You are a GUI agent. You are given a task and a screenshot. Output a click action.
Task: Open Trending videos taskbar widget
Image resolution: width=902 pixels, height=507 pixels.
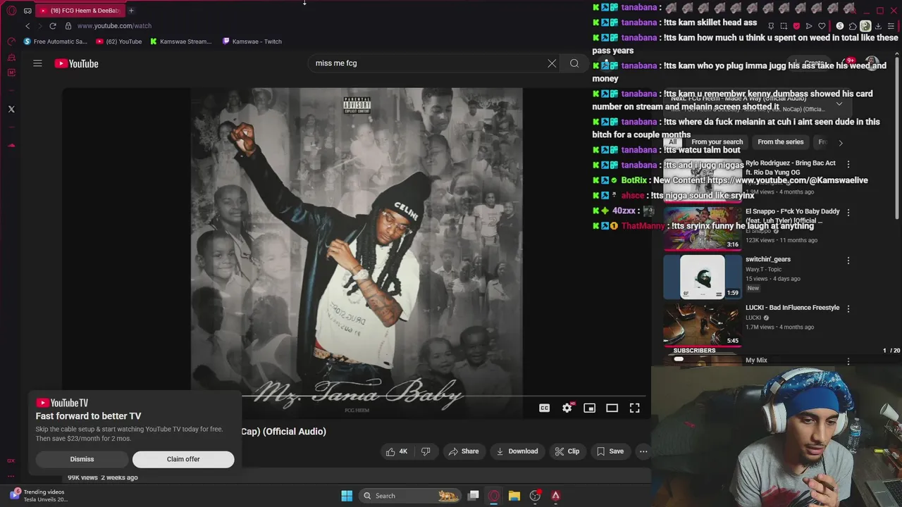click(x=39, y=496)
